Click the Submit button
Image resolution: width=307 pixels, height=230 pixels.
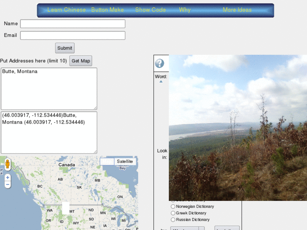(x=65, y=48)
